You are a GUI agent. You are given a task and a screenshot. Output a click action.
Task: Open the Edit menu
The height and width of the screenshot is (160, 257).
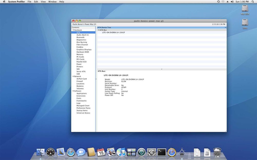pos(36,2)
